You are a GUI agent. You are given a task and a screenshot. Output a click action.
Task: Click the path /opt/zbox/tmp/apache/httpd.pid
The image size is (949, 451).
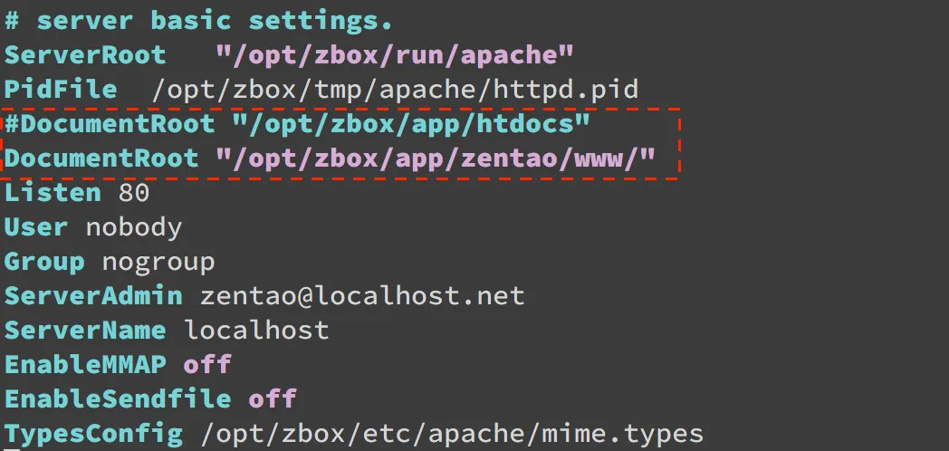(x=395, y=91)
